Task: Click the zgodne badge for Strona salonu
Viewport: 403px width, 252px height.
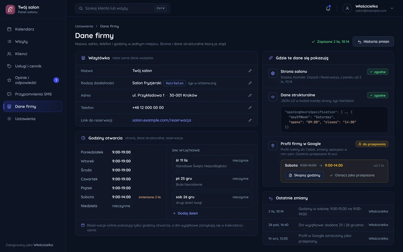Action: coord(378,72)
